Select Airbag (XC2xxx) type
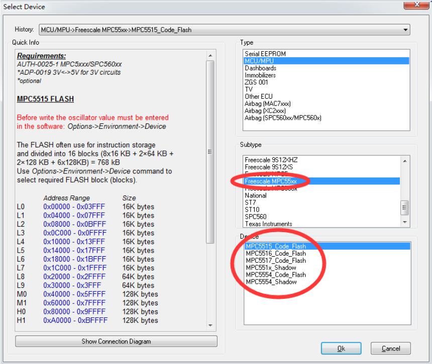432x364 pixels. click(326, 111)
